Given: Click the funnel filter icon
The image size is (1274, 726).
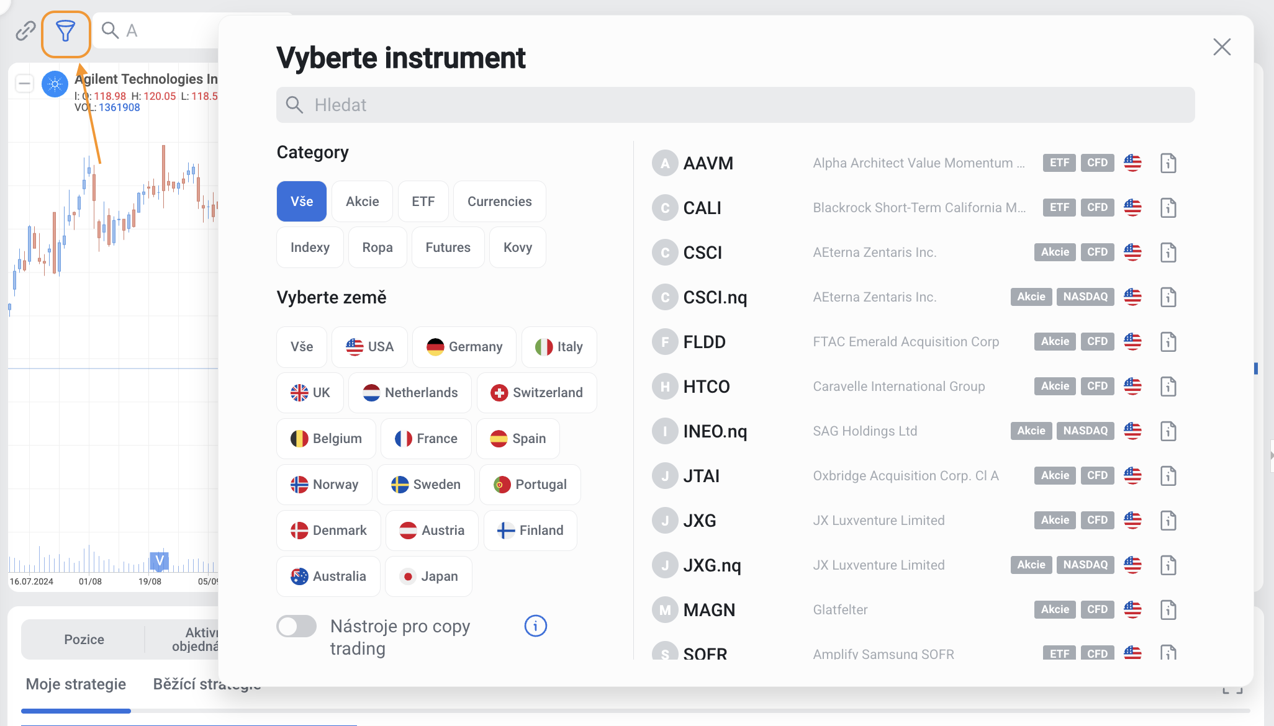Looking at the screenshot, I should click(x=66, y=31).
